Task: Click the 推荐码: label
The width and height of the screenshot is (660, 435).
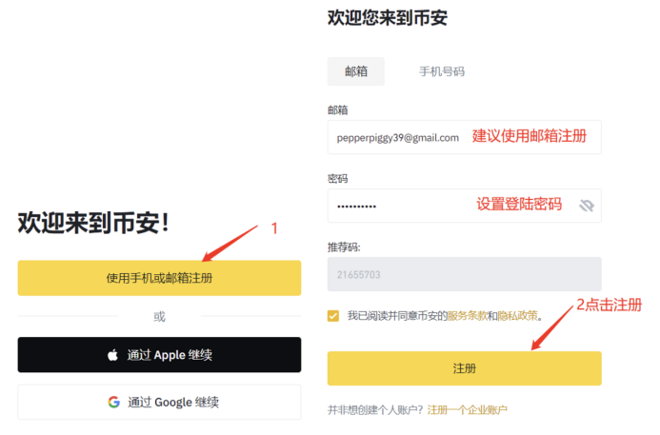Action: (344, 247)
